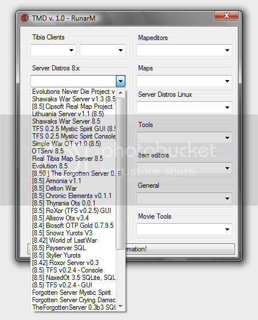
Task: Pick (8.5) TFS v0.2.4 - Console
Action: (73, 270)
